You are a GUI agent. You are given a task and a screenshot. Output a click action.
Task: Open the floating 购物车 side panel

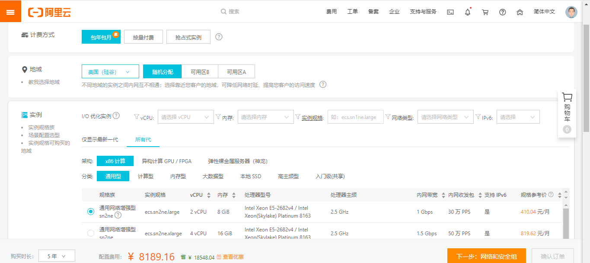(567, 113)
